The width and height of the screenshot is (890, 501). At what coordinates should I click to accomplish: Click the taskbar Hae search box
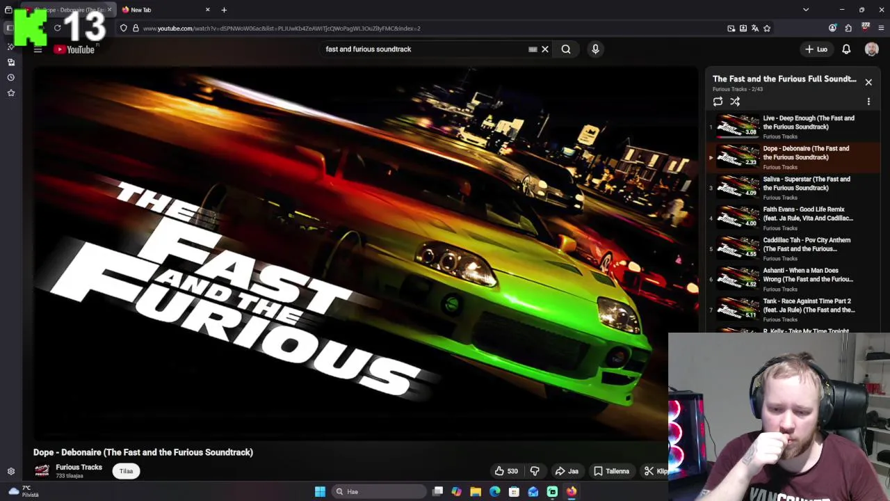pyautogui.click(x=379, y=491)
